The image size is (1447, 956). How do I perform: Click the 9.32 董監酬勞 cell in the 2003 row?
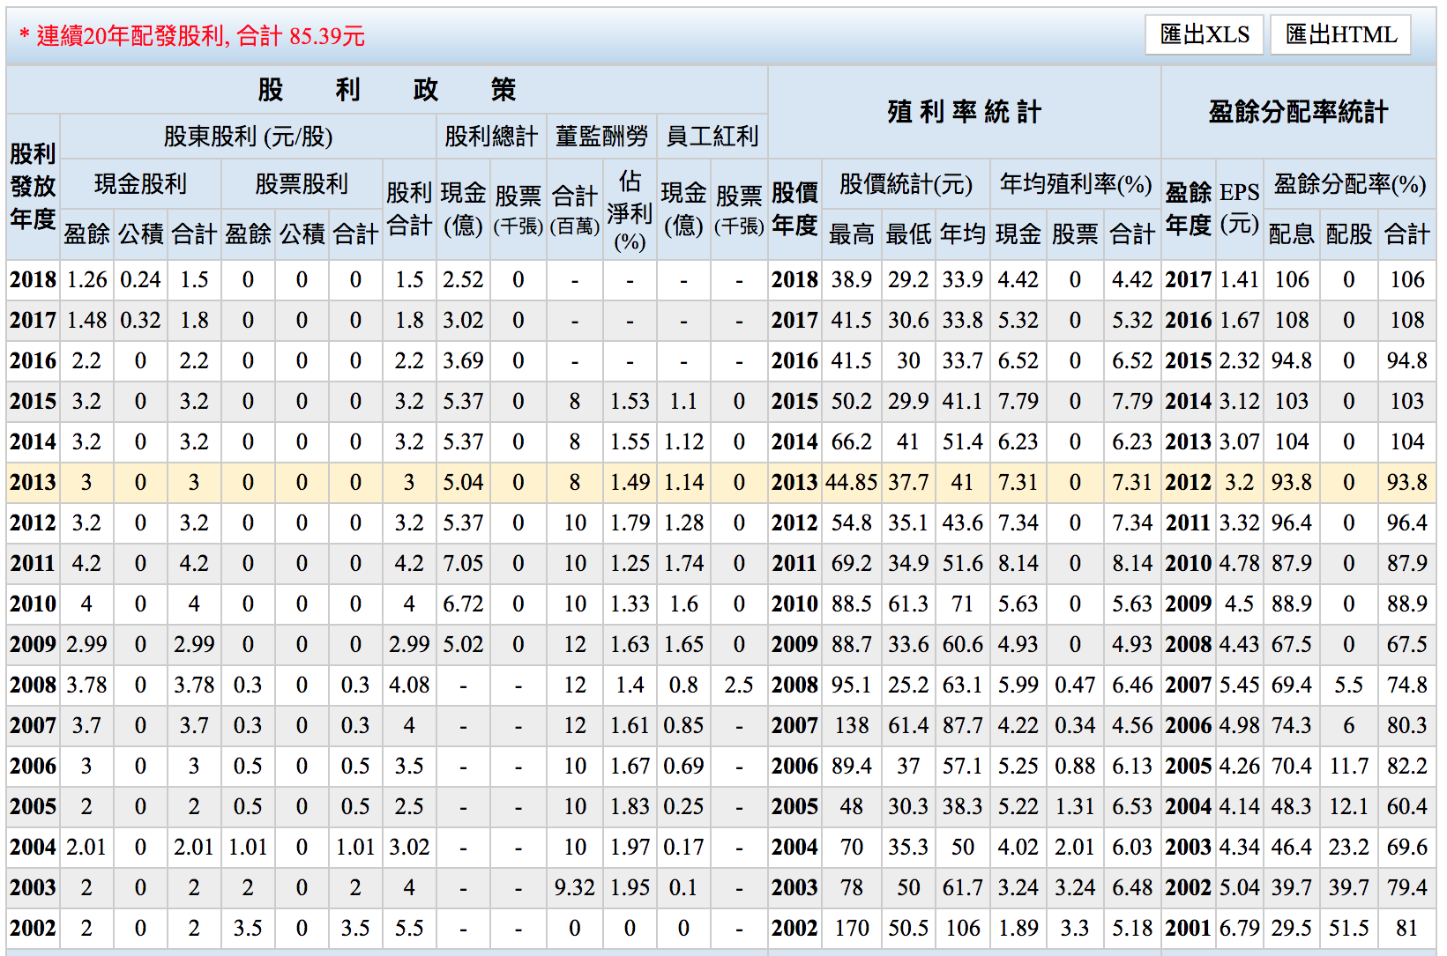(x=574, y=888)
